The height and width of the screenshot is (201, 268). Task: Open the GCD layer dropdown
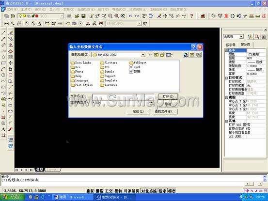click(x=62, y=16)
